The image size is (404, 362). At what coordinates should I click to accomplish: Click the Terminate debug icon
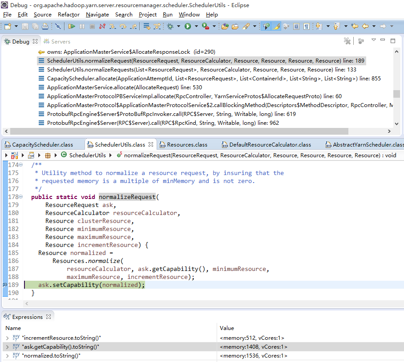click(x=92, y=26)
